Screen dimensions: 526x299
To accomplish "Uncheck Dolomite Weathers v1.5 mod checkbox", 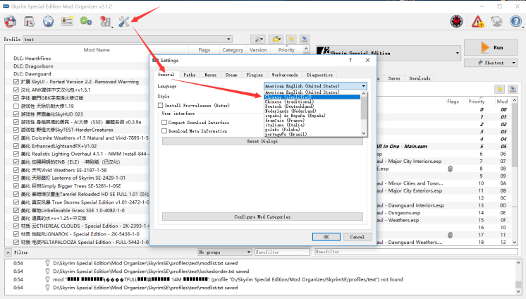I will pyautogui.click(x=16, y=138).
